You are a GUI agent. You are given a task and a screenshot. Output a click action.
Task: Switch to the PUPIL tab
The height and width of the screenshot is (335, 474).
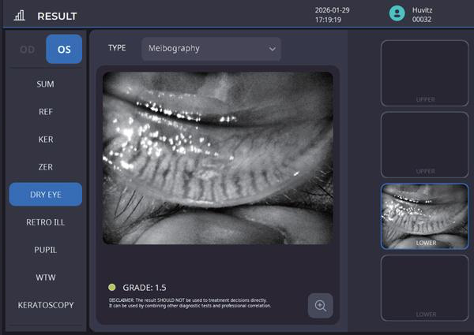point(45,250)
